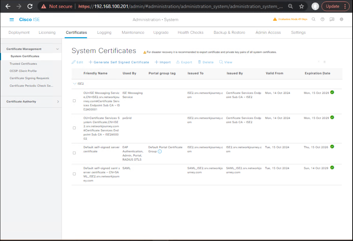
Task: Bookmark this page with star icon
Action: 301,6
